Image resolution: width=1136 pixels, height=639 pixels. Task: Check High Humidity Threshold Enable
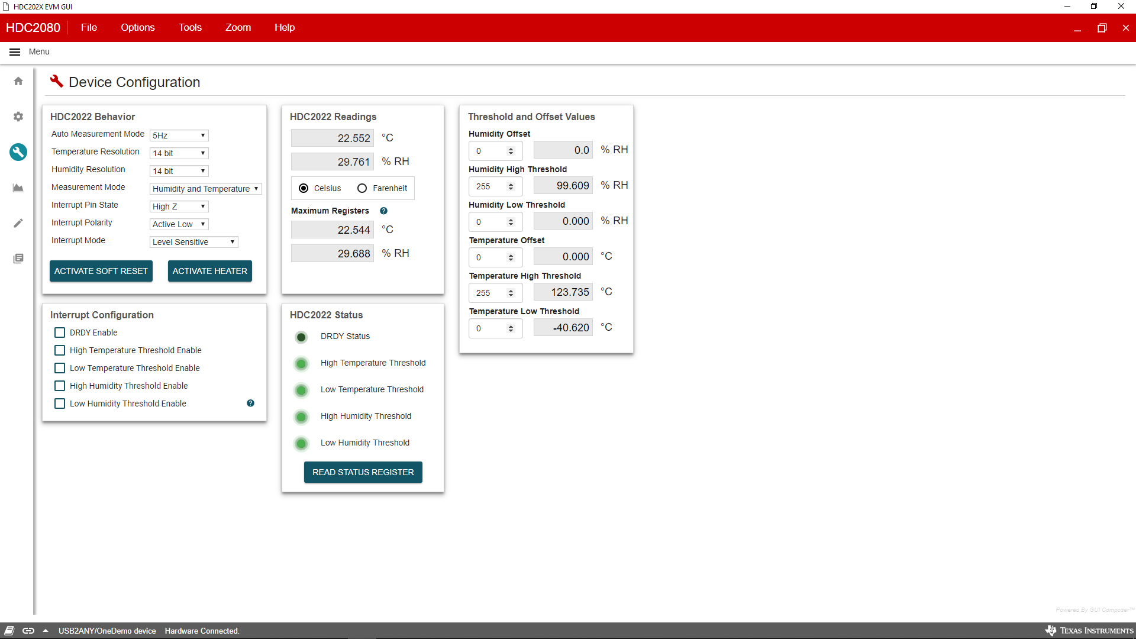[x=60, y=386]
